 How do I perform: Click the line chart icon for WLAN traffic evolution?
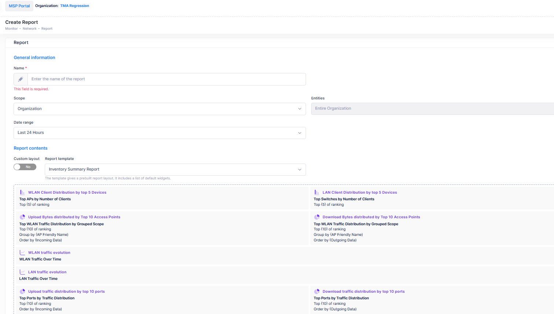pyautogui.click(x=22, y=252)
